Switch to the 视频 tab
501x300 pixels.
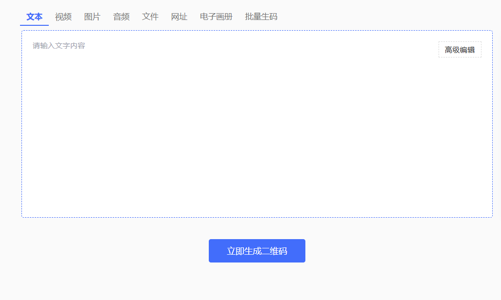coord(63,17)
